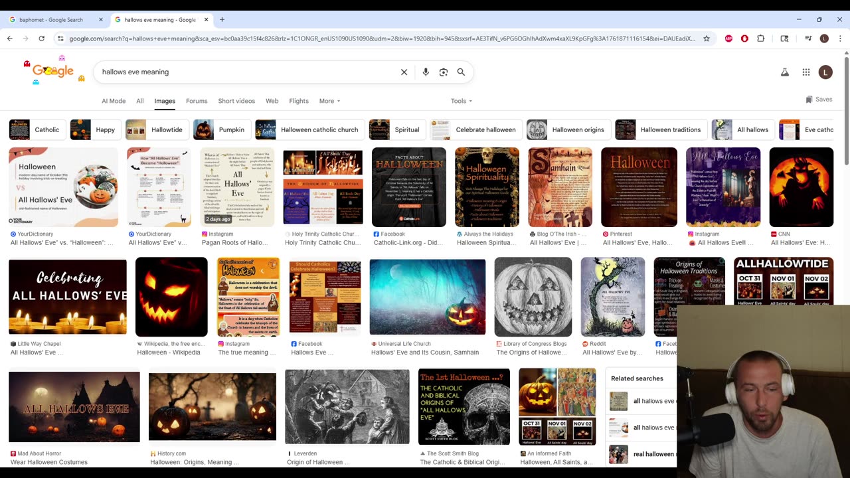This screenshot has height=478, width=850.
Task: Open the Adblock Plus extension icon
Action: coord(728,39)
